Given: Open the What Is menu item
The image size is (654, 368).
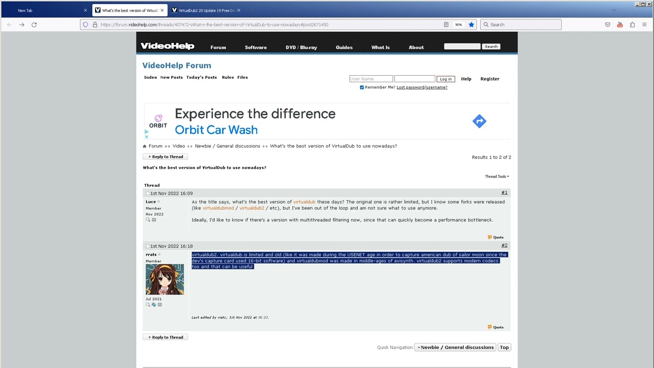Looking at the screenshot, I should (380, 48).
